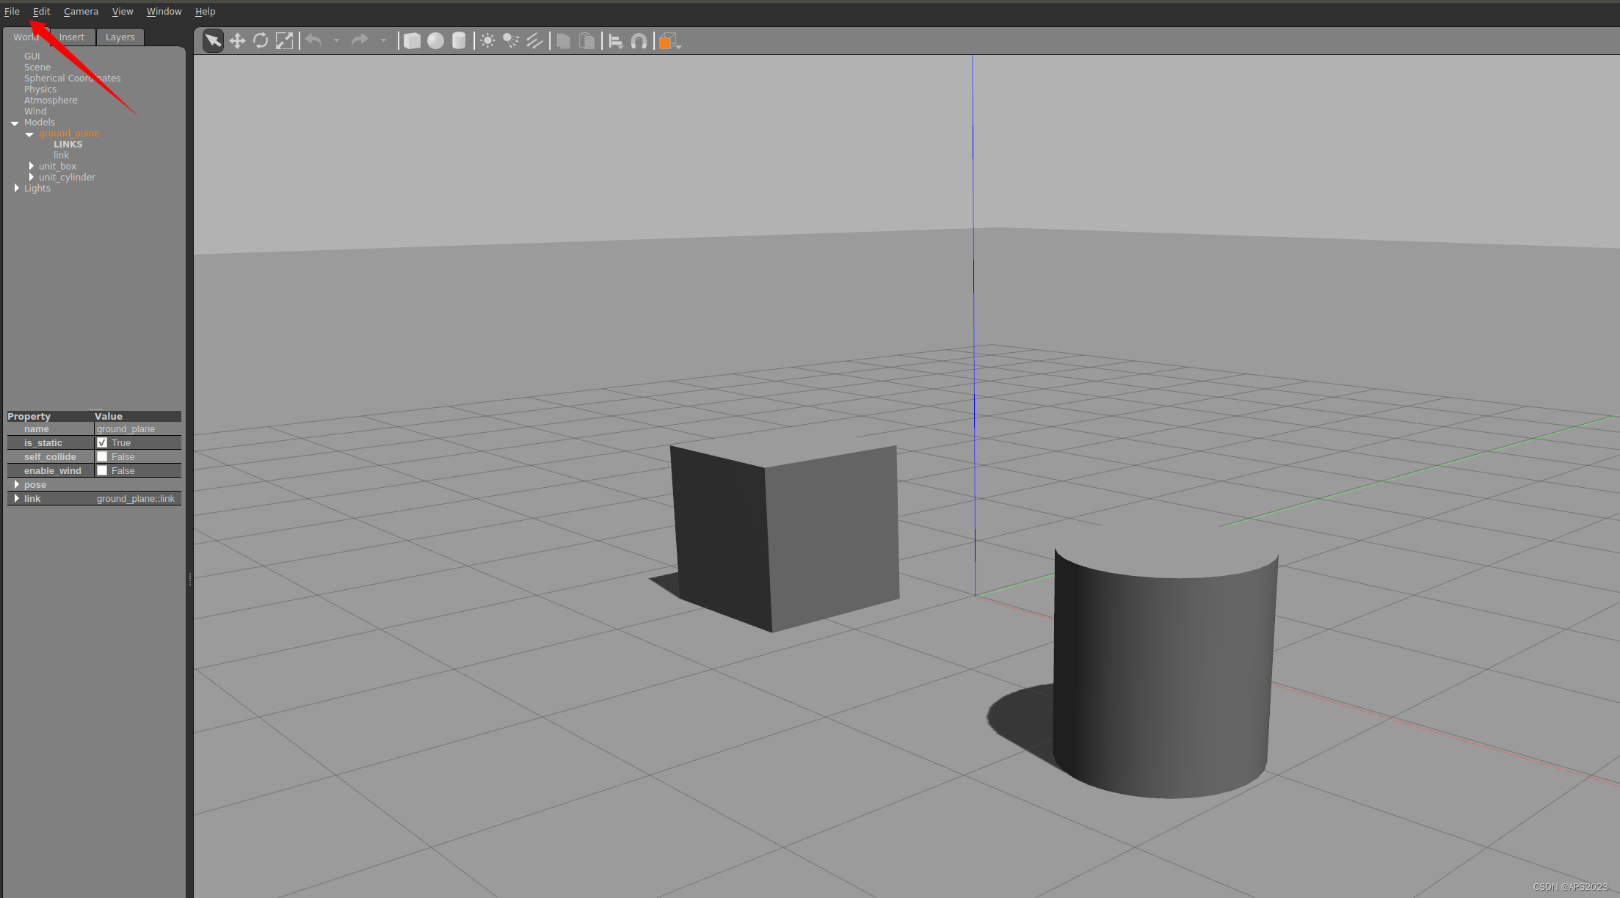Add a spot light

tap(511, 41)
